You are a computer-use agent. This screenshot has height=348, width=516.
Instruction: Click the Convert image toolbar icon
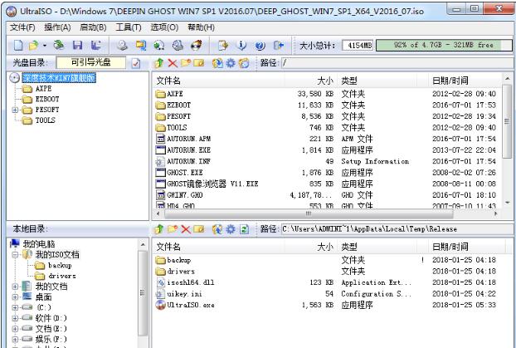pos(141,45)
